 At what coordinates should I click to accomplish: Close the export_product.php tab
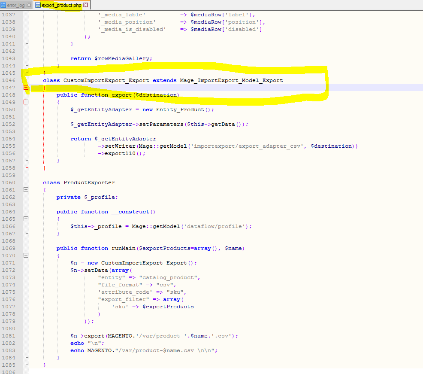(85, 5)
